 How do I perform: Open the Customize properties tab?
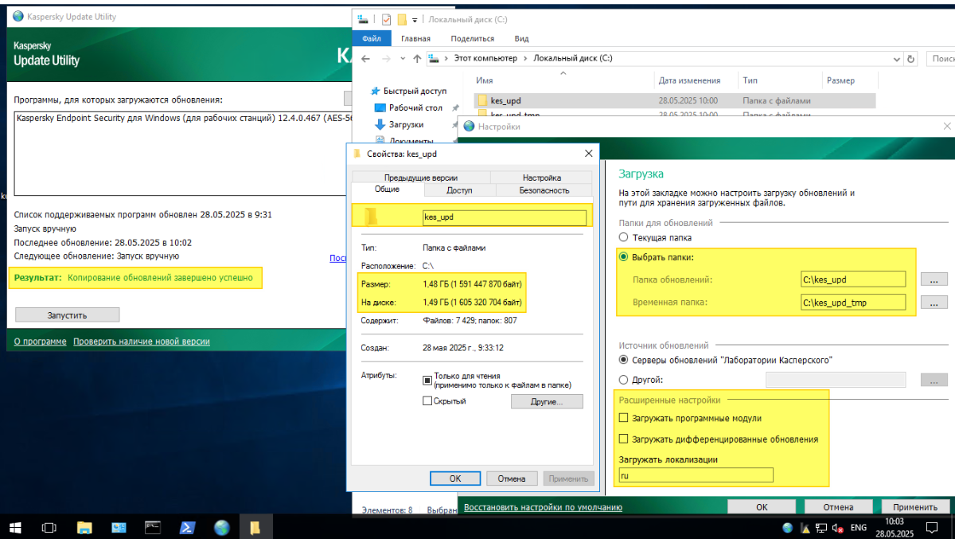(542, 178)
